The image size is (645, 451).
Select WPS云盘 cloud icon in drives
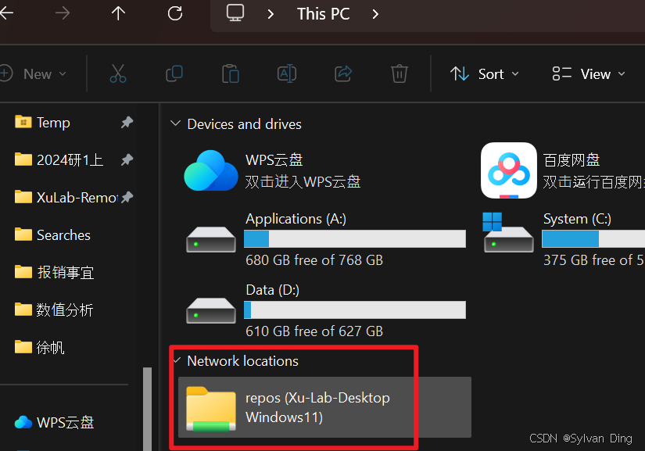pyautogui.click(x=211, y=170)
